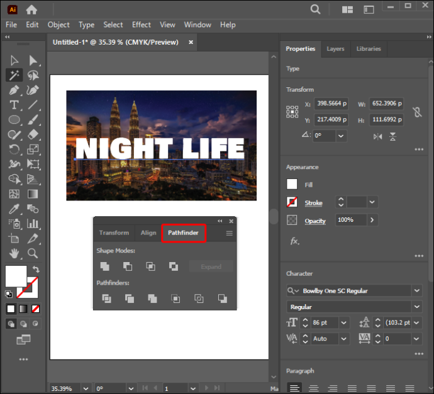Open the rotation angle dropdown in Transform

coord(341,136)
